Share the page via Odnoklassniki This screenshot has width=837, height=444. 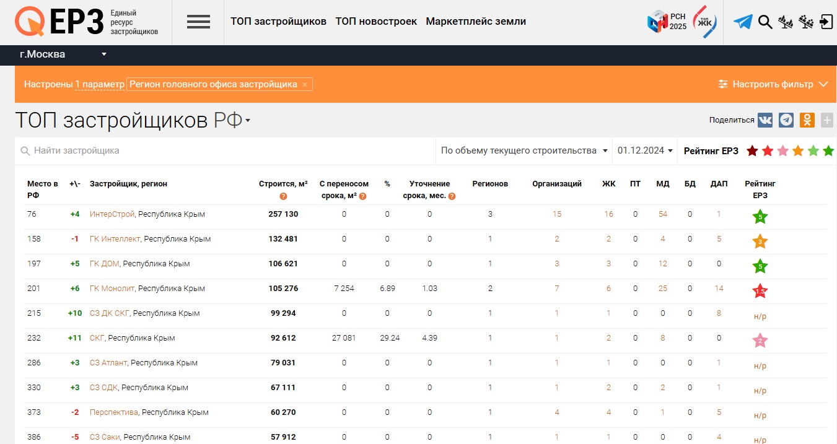807,120
